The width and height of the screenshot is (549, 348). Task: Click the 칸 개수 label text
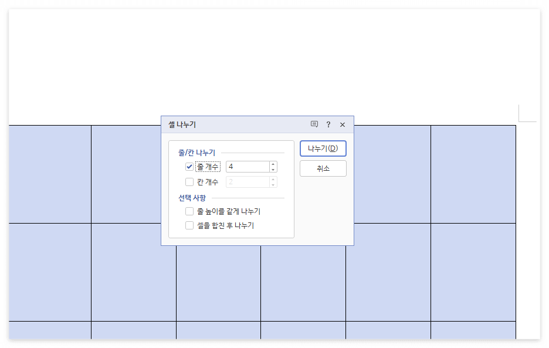(x=208, y=182)
